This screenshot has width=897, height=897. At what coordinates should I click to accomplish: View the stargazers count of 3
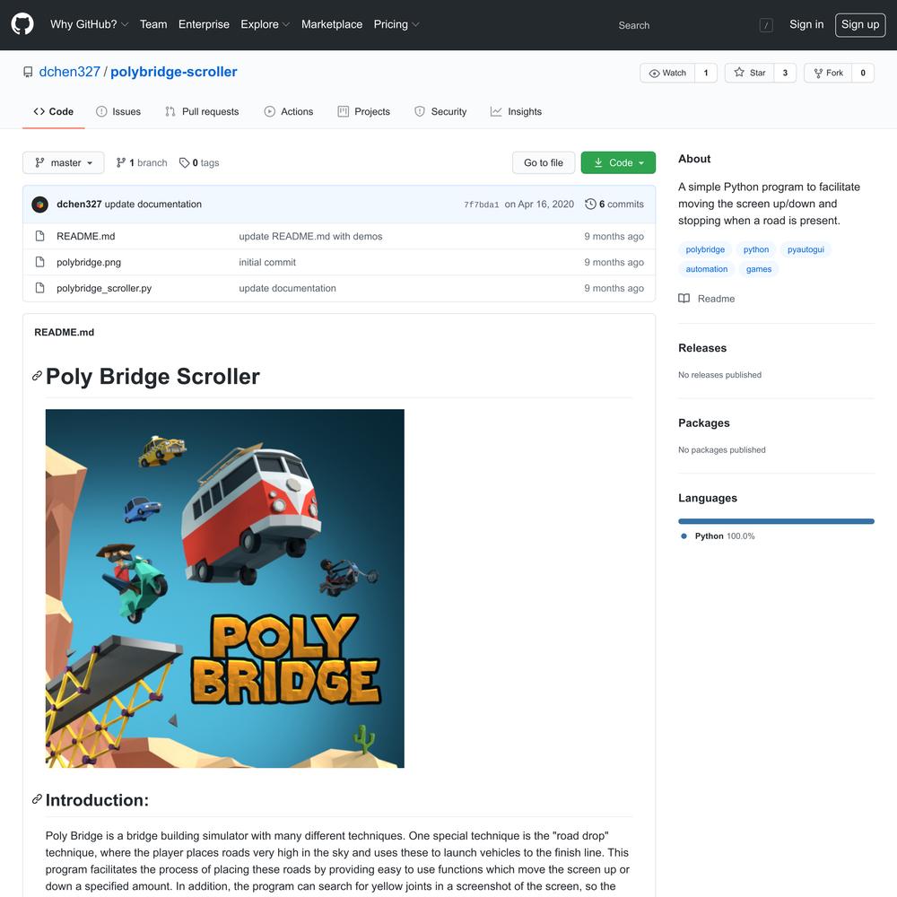785,73
